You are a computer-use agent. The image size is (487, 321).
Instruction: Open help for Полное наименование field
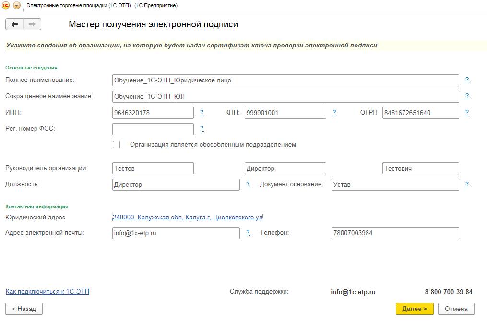[x=467, y=80]
